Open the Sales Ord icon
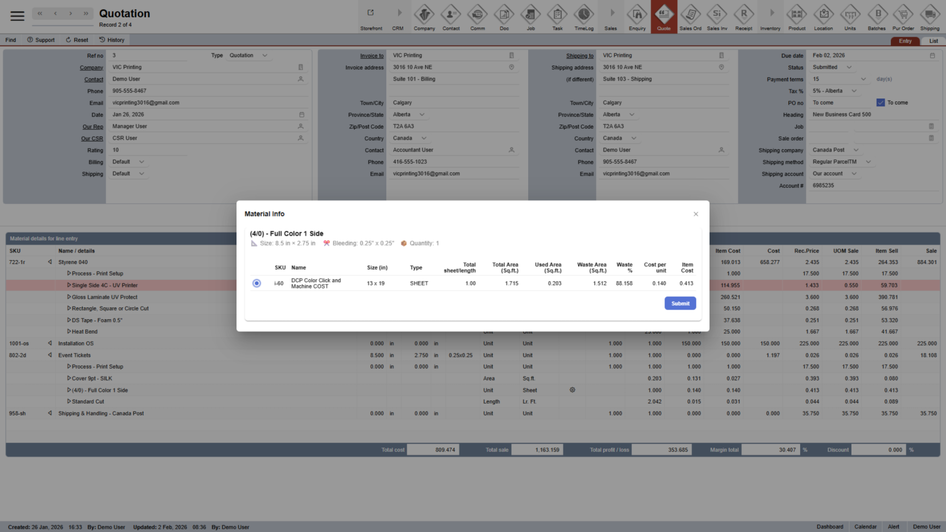Image resolution: width=946 pixels, height=532 pixels. tap(690, 15)
